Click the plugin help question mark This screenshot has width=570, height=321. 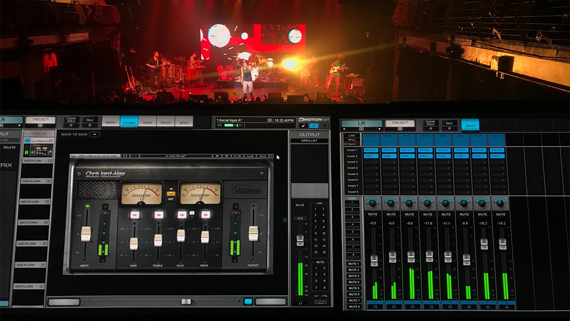[x=271, y=156]
